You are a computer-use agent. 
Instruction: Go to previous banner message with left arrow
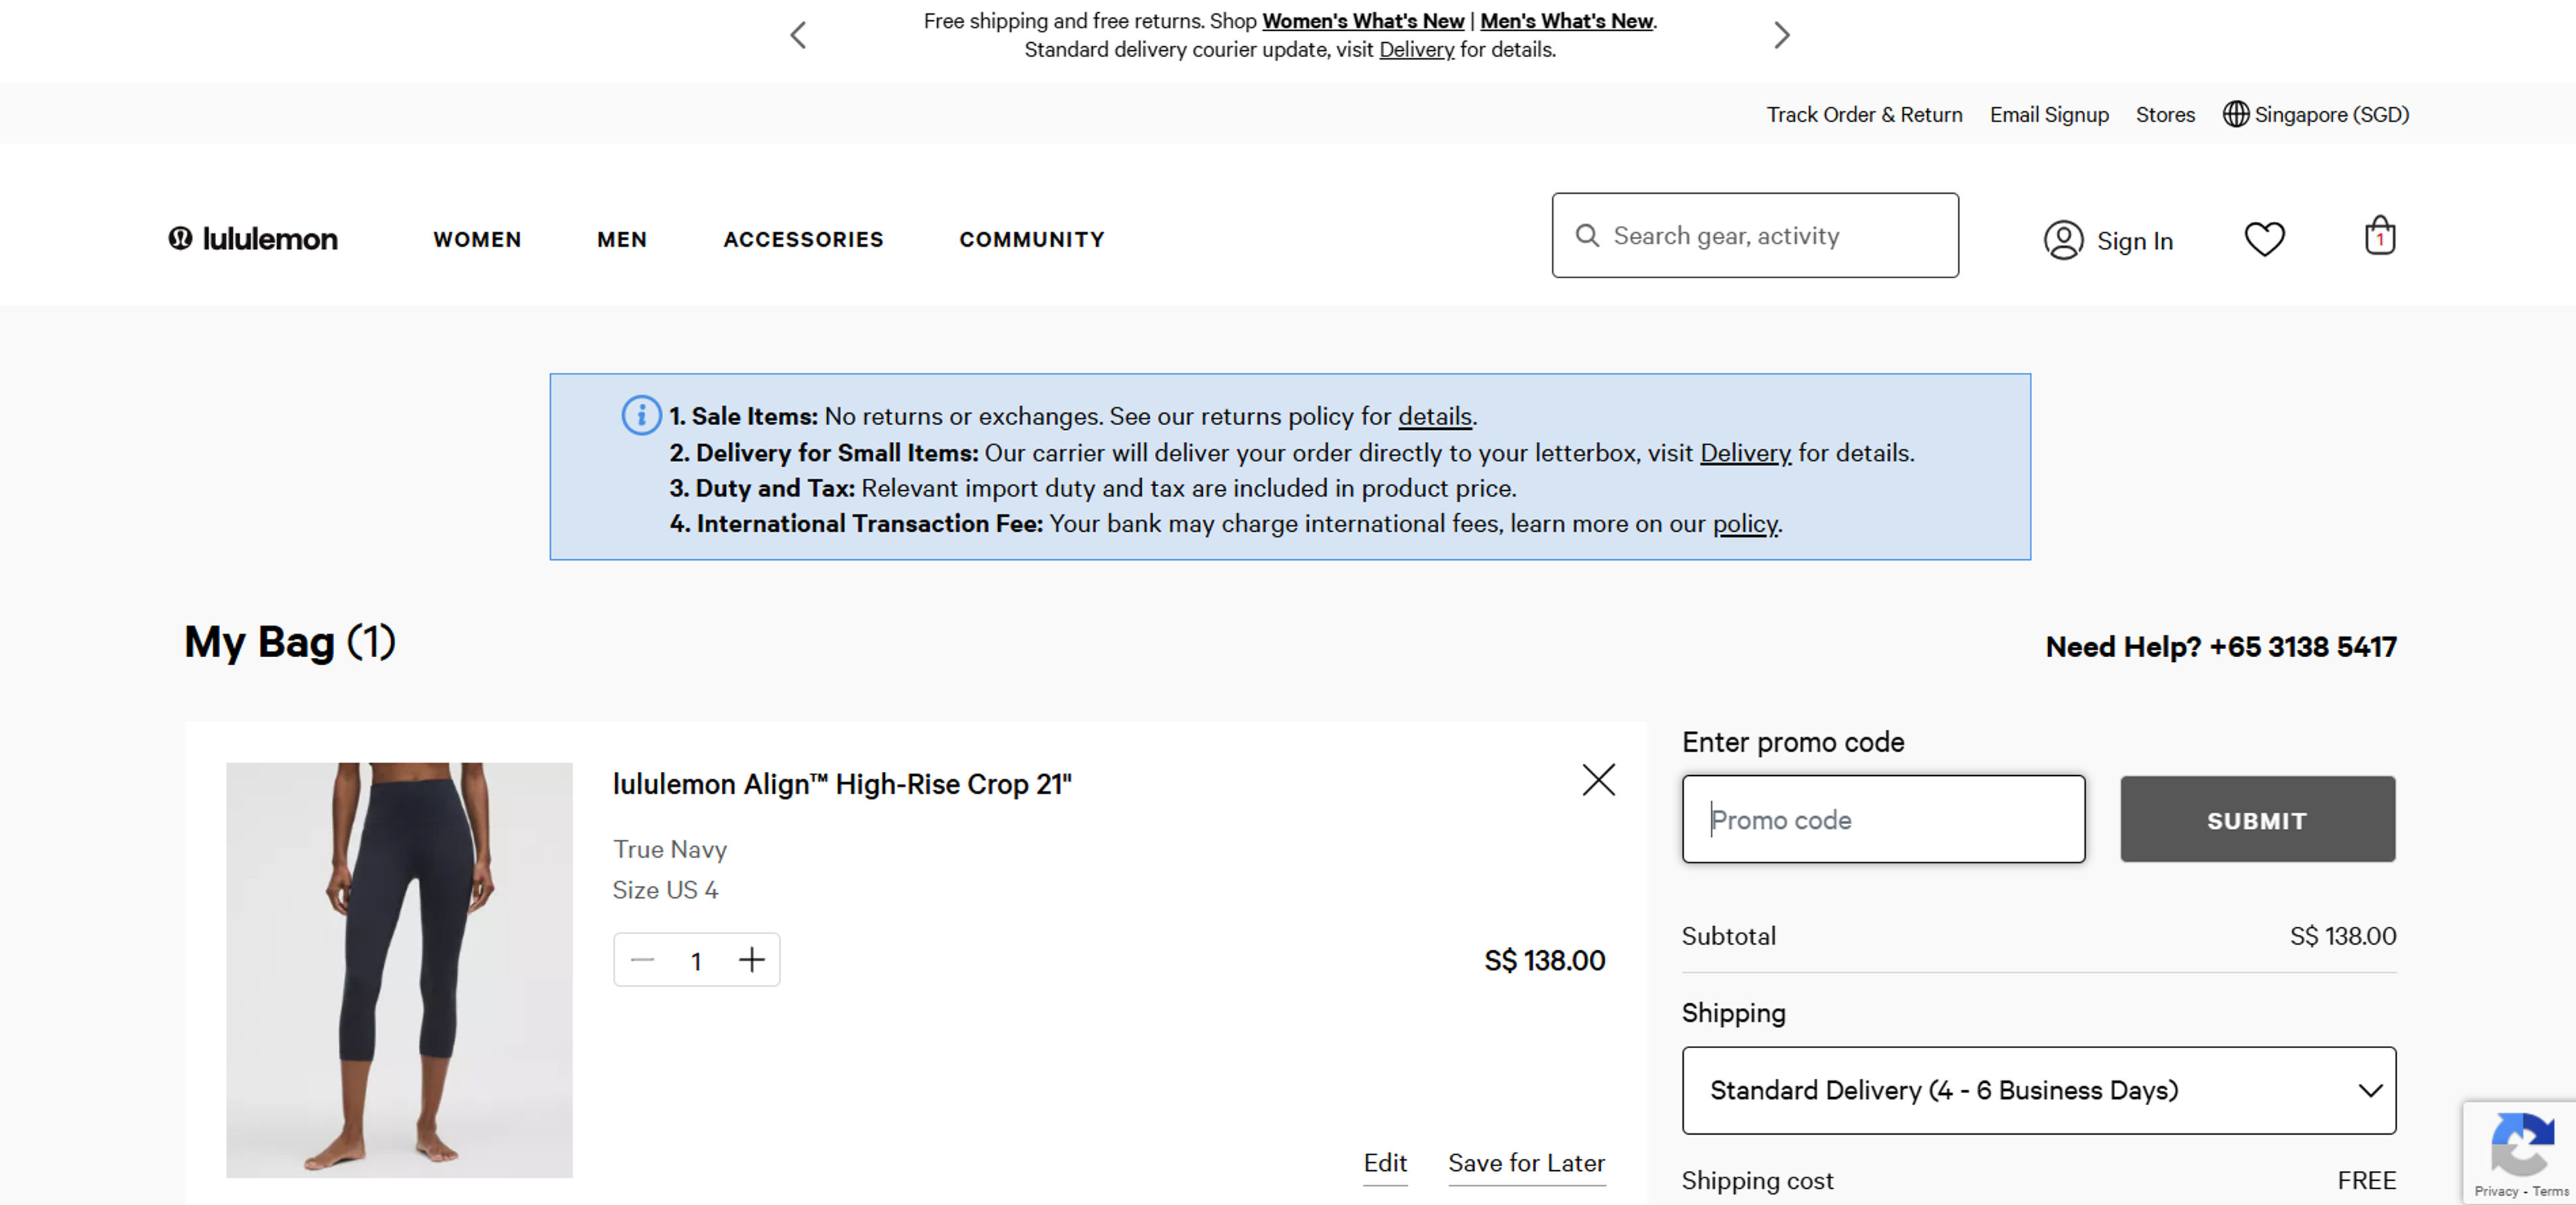click(797, 35)
